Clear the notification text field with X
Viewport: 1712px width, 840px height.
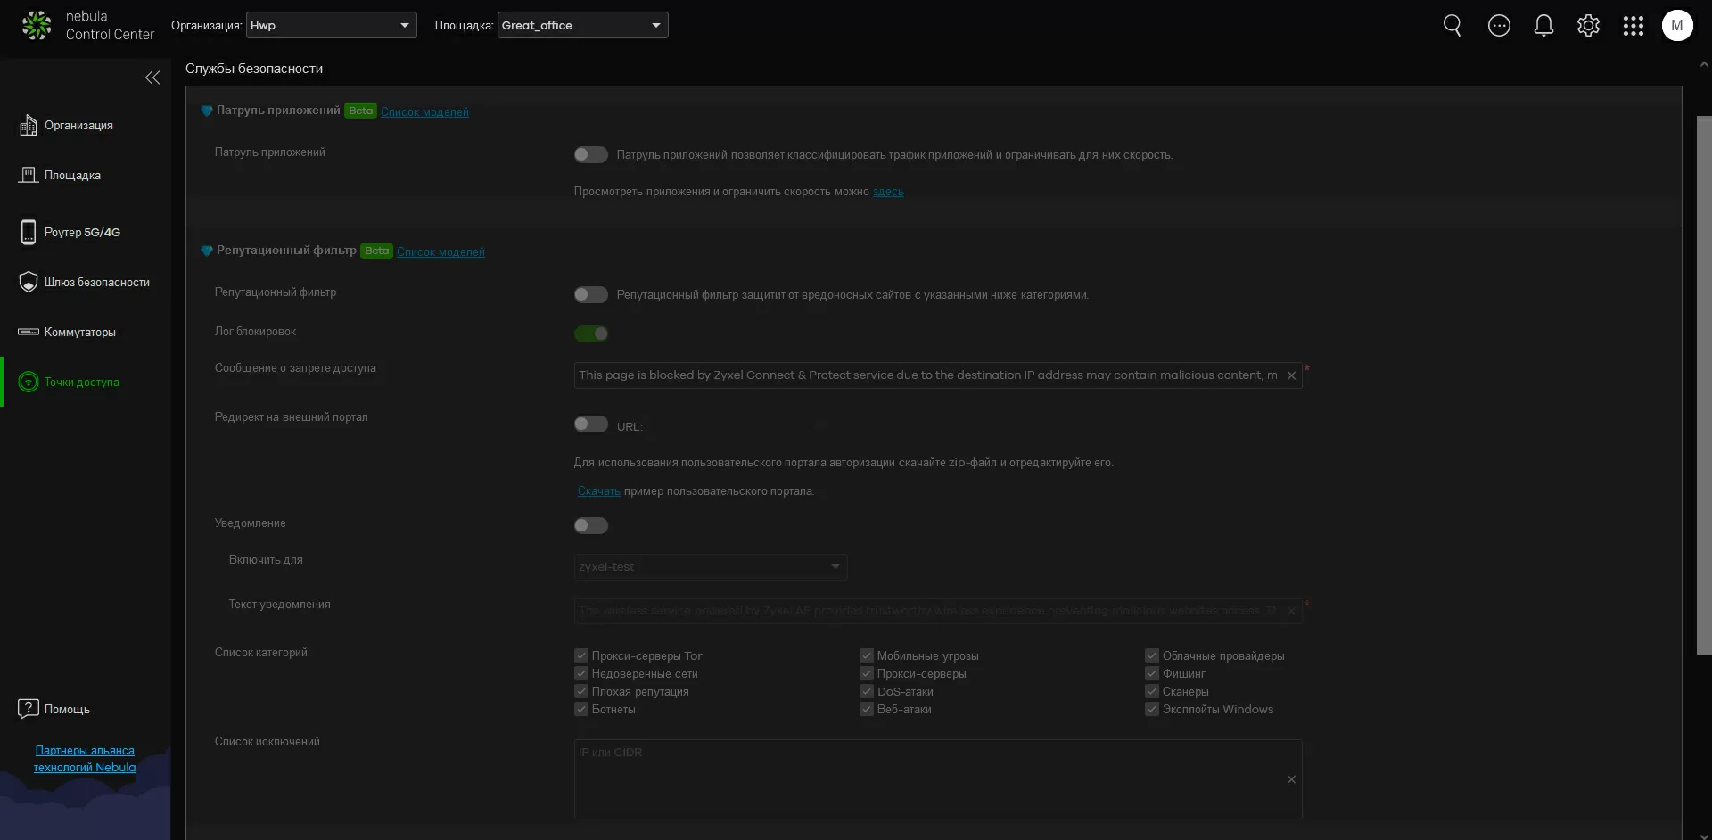1291,611
